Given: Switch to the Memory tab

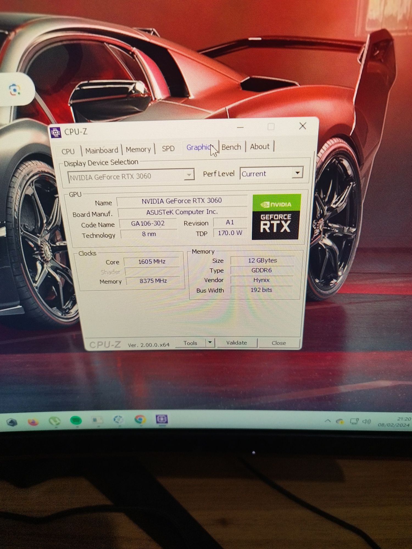Looking at the screenshot, I should pyautogui.click(x=138, y=150).
